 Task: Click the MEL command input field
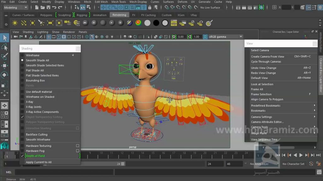[x=64, y=172]
